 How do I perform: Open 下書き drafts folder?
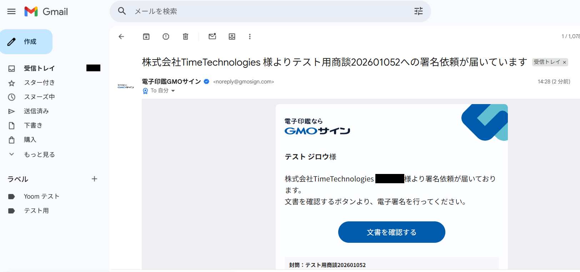33,125
